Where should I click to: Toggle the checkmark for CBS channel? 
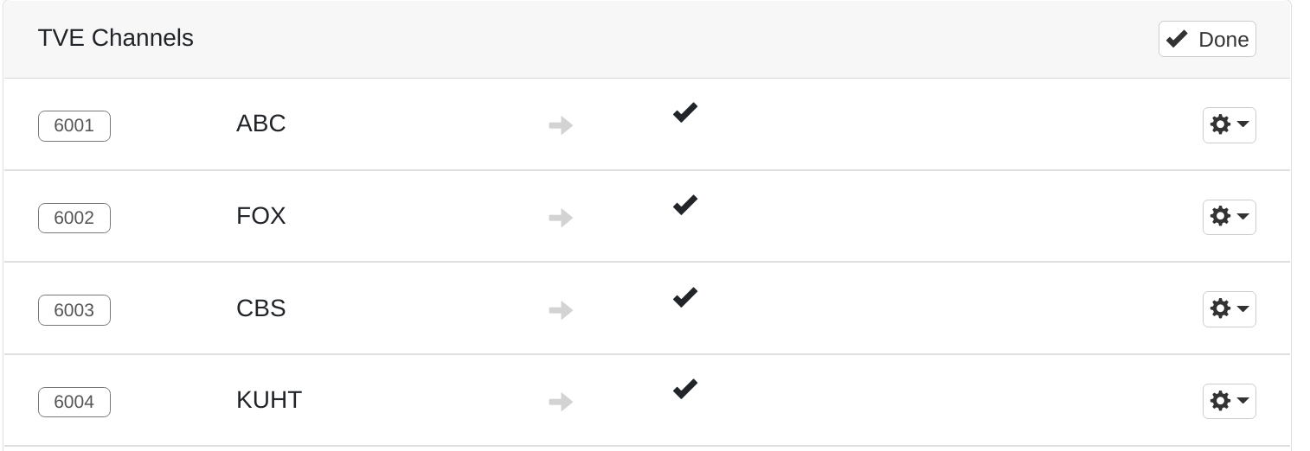tap(684, 298)
